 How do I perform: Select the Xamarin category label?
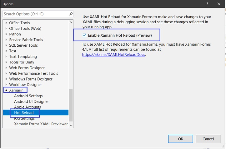[16, 90]
